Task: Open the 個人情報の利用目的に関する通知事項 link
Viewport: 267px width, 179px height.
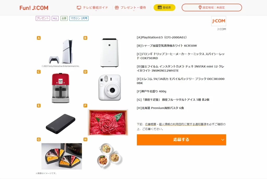Action: pos(183,124)
